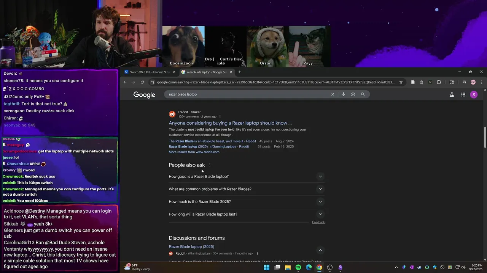The image size is (487, 273).
Task: Open File Explorer from the taskbar
Action: pos(288,267)
